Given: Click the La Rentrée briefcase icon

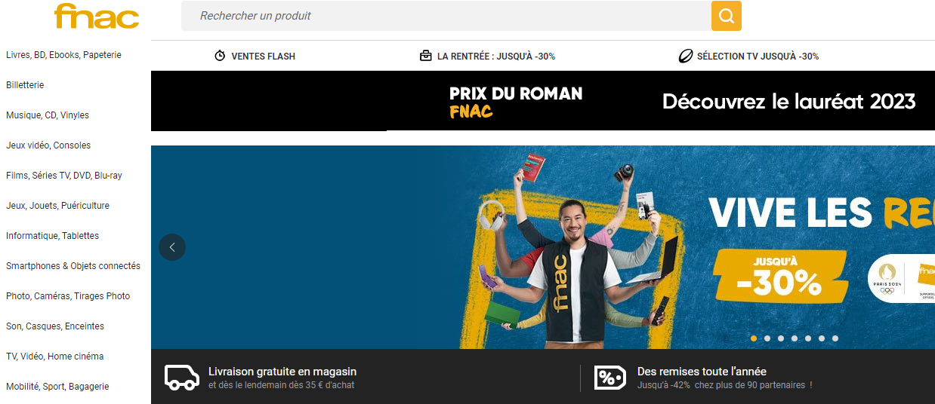Looking at the screenshot, I should point(426,56).
